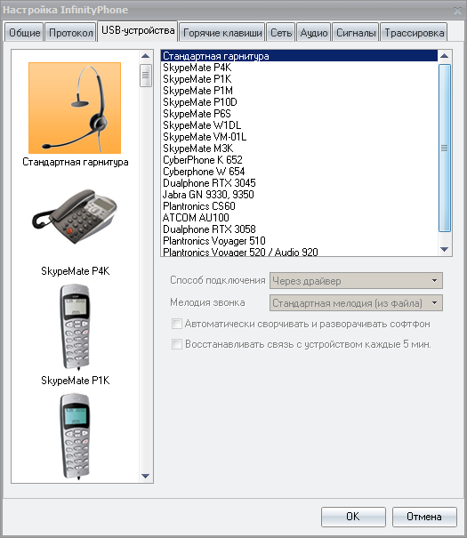Click up arrow of device list scrollbar
Image resolution: width=467 pixels, height=538 pixels.
click(x=445, y=56)
